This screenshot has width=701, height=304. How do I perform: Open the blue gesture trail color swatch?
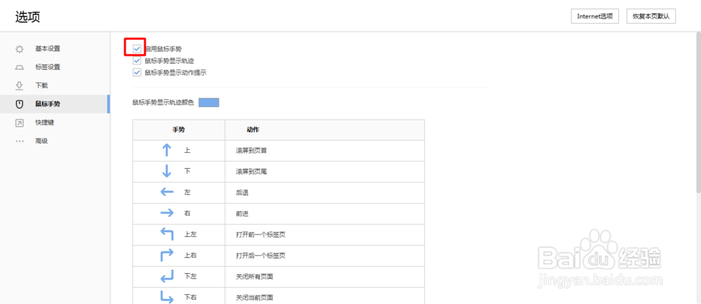[x=209, y=103]
